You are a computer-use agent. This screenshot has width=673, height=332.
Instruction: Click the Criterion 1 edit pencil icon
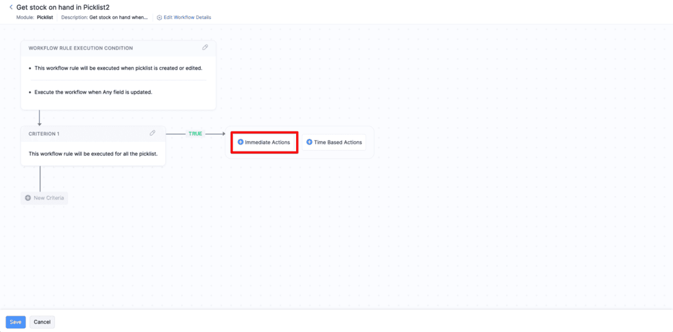[x=152, y=133]
